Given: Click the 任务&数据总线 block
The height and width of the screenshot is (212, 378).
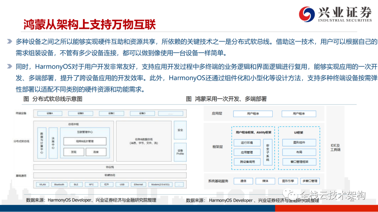Looking at the screenshot, I should (x=144, y=141).
